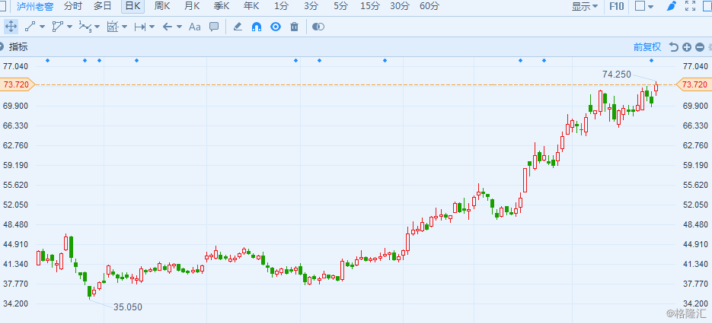Open the 显示 display dropdown
Screen dimensions: 712x324
[585, 6]
